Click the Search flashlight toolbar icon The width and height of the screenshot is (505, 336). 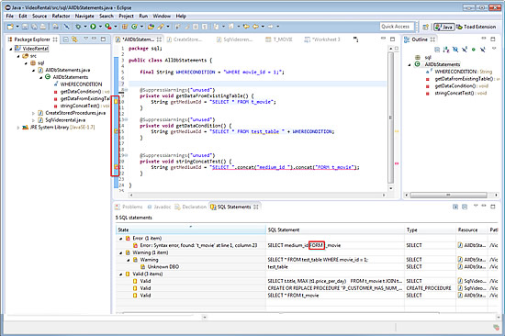click(x=160, y=27)
